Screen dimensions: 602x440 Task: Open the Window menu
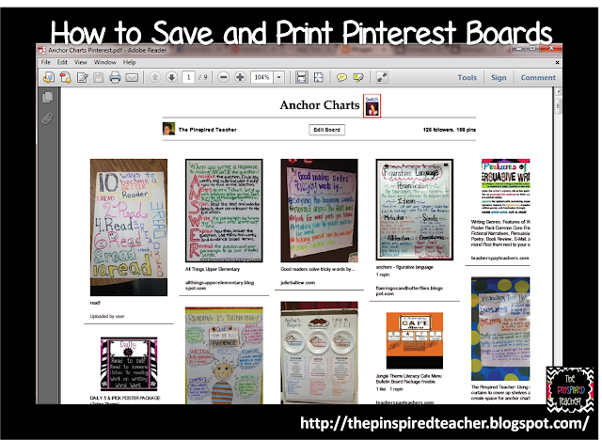(x=104, y=62)
